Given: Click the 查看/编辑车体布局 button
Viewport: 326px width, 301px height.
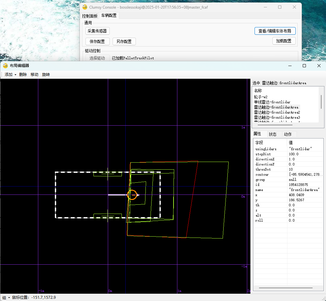Looking at the screenshot, I should [x=275, y=31].
